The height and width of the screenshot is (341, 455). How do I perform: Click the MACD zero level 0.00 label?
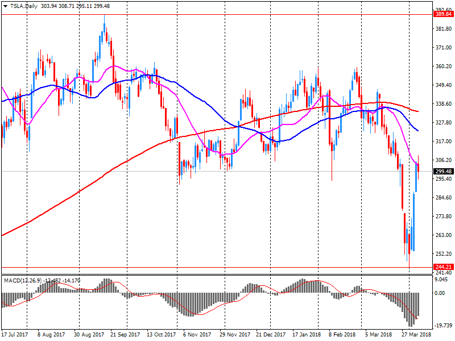click(x=440, y=293)
